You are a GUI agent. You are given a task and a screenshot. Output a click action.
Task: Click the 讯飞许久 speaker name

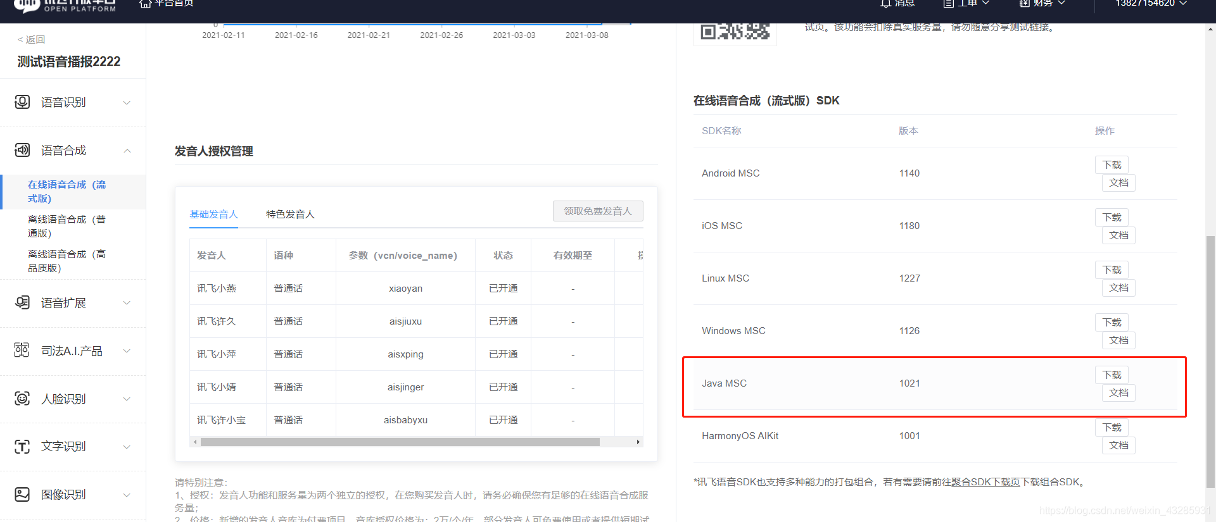217,321
